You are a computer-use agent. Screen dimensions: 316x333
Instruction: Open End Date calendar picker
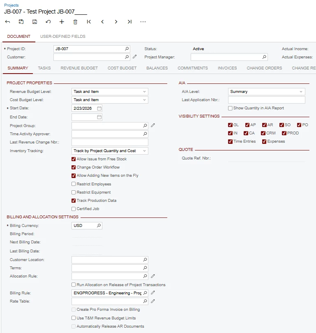pyautogui.click(x=99, y=117)
